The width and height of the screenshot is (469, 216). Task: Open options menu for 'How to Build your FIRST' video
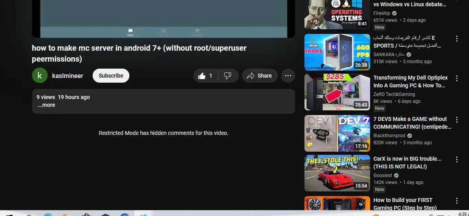[x=456, y=201]
